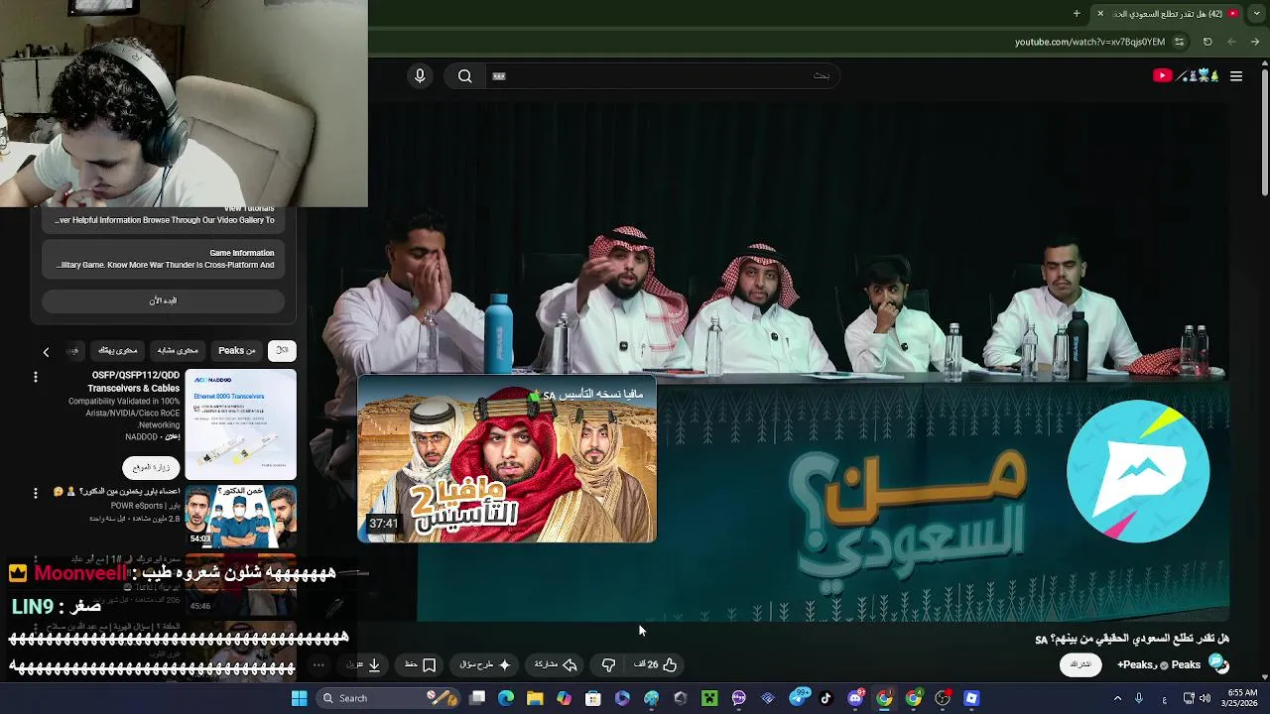Open the Minecraft taskbar icon
This screenshot has width=1270, height=714.
point(709,698)
